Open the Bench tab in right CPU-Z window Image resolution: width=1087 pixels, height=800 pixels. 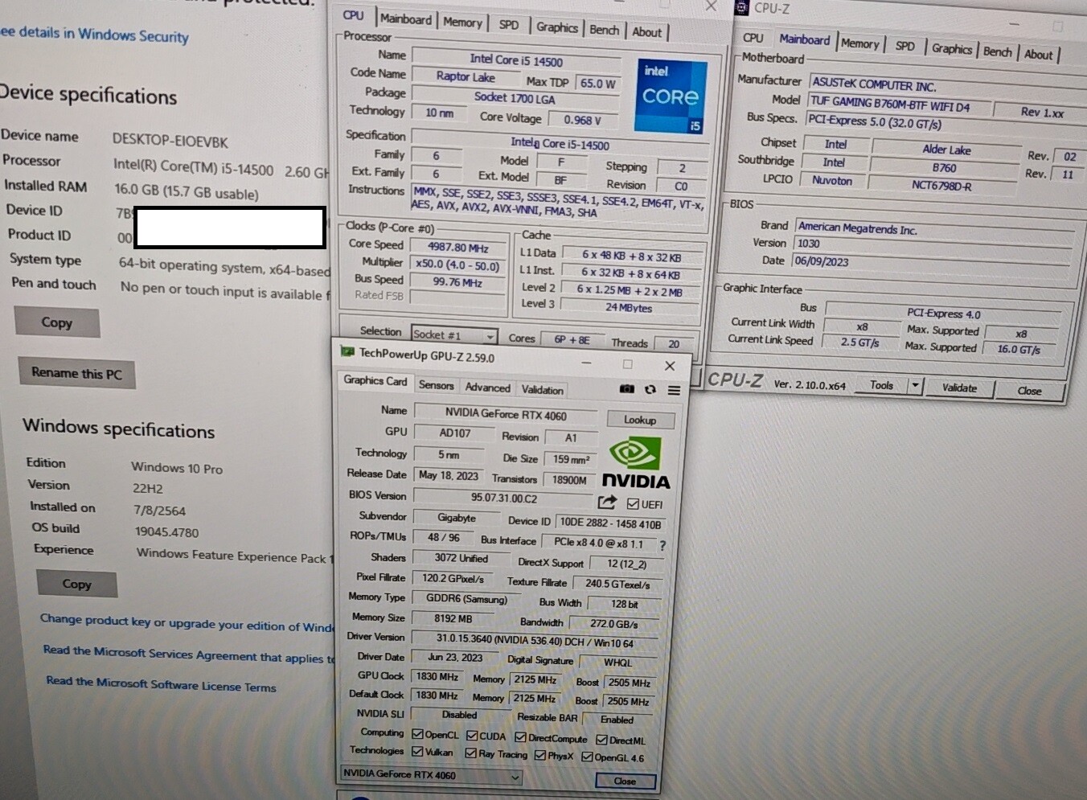tap(997, 51)
